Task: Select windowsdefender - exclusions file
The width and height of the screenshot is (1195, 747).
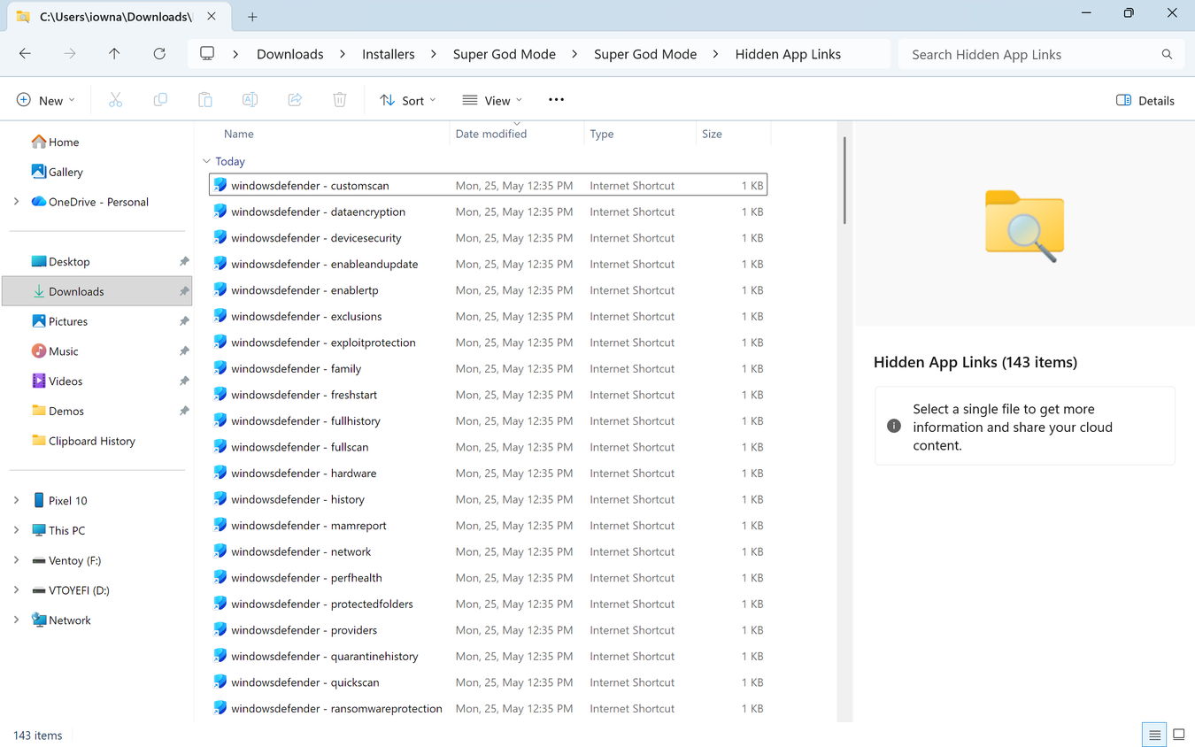Action: (488, 316)
